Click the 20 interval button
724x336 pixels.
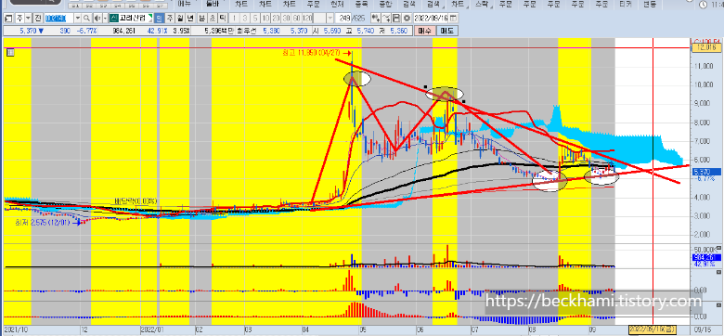(276, 19)
